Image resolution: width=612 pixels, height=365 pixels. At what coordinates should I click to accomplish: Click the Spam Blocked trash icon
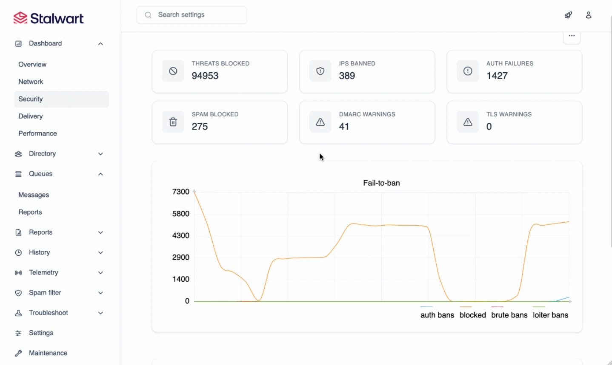click(173, 122)
